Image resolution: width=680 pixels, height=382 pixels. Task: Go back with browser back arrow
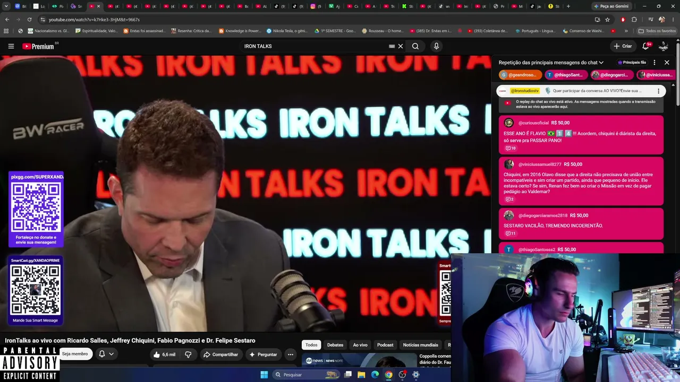tap(7, 20)
